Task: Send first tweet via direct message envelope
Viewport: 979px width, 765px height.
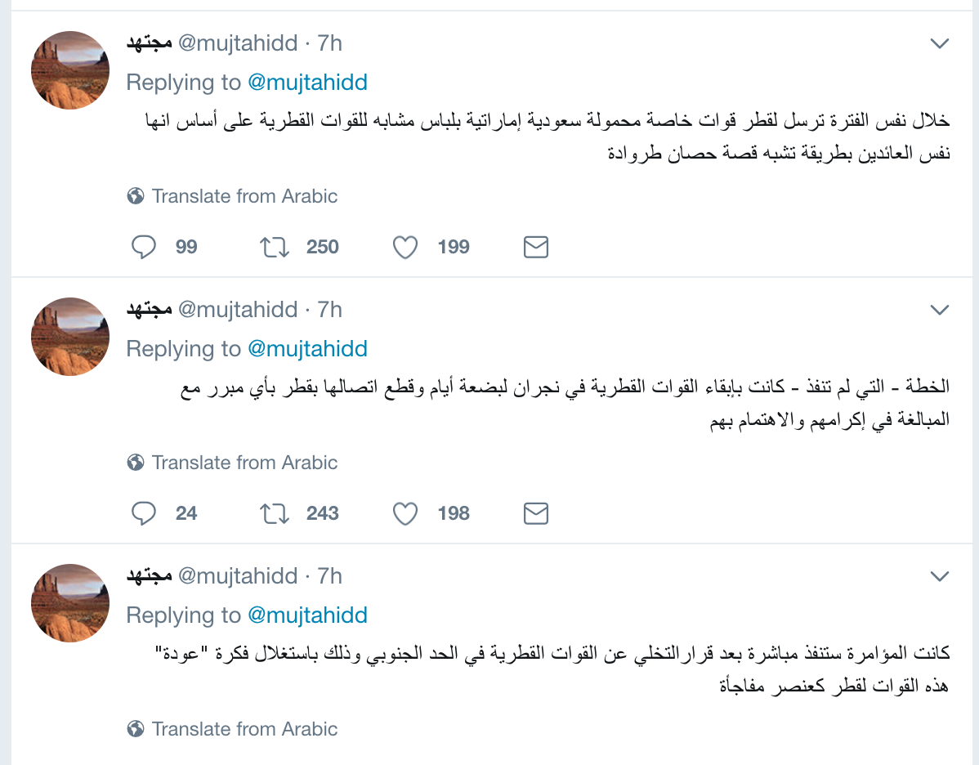Action: [x=535, y=247]
